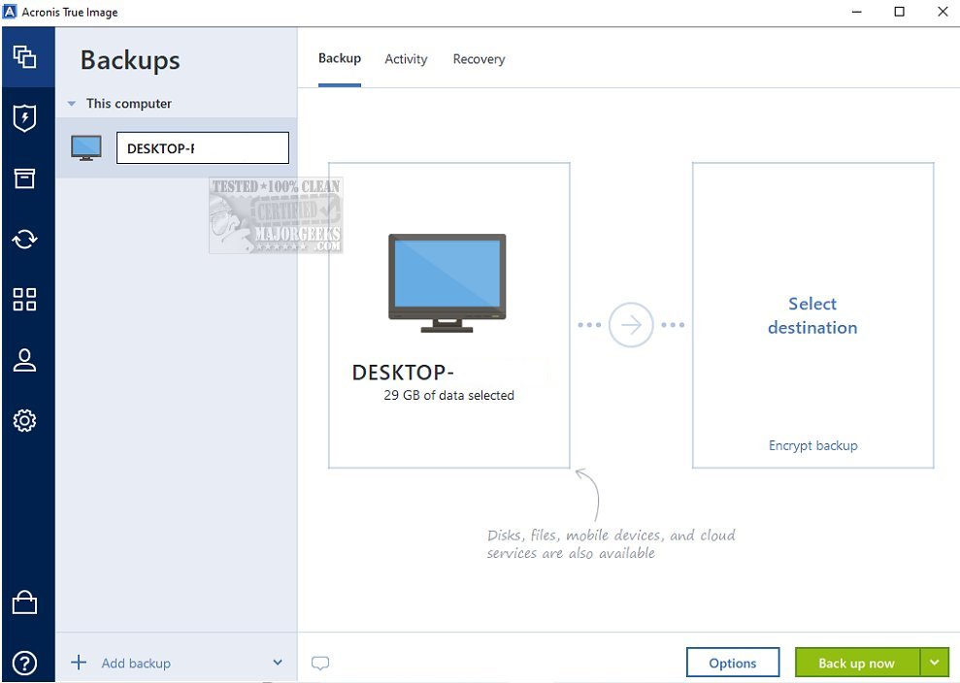Viewport: 960px width, 683px height.
Task: Click the plus icon to add backup
Action: click(x=79, y=663)
